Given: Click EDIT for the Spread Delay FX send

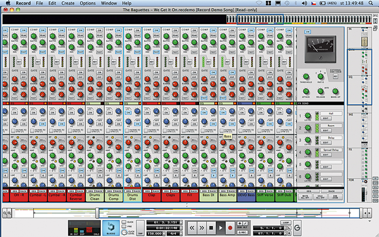Looking at the screenshot, I should (x=325, y=155).
